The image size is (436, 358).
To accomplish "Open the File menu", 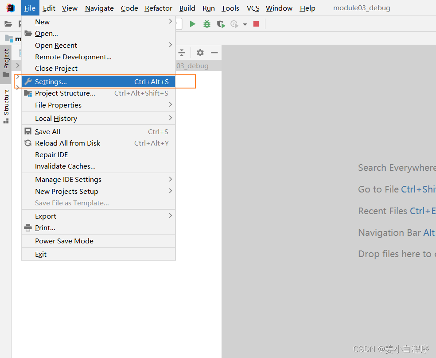I will click(30, 8).
